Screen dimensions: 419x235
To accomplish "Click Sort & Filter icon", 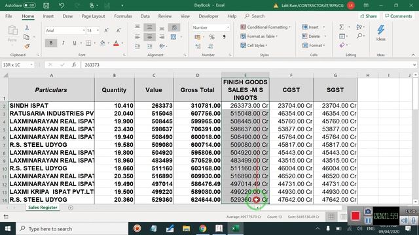I will click(359, 27).
